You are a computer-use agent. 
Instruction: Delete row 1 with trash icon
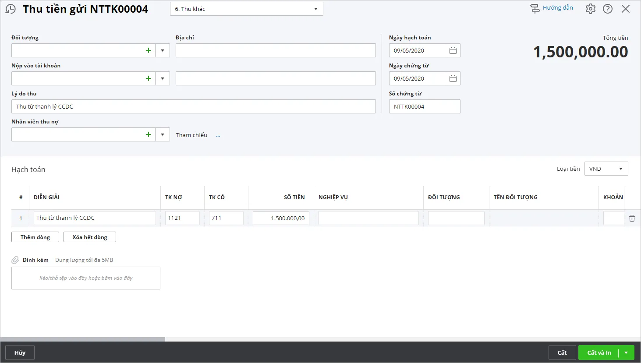[631, 218]
